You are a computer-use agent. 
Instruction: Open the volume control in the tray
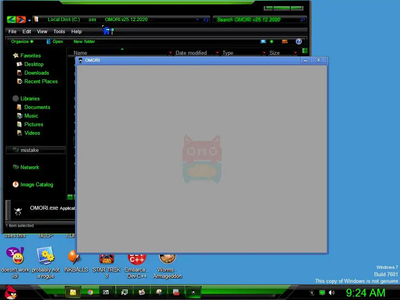332,293
